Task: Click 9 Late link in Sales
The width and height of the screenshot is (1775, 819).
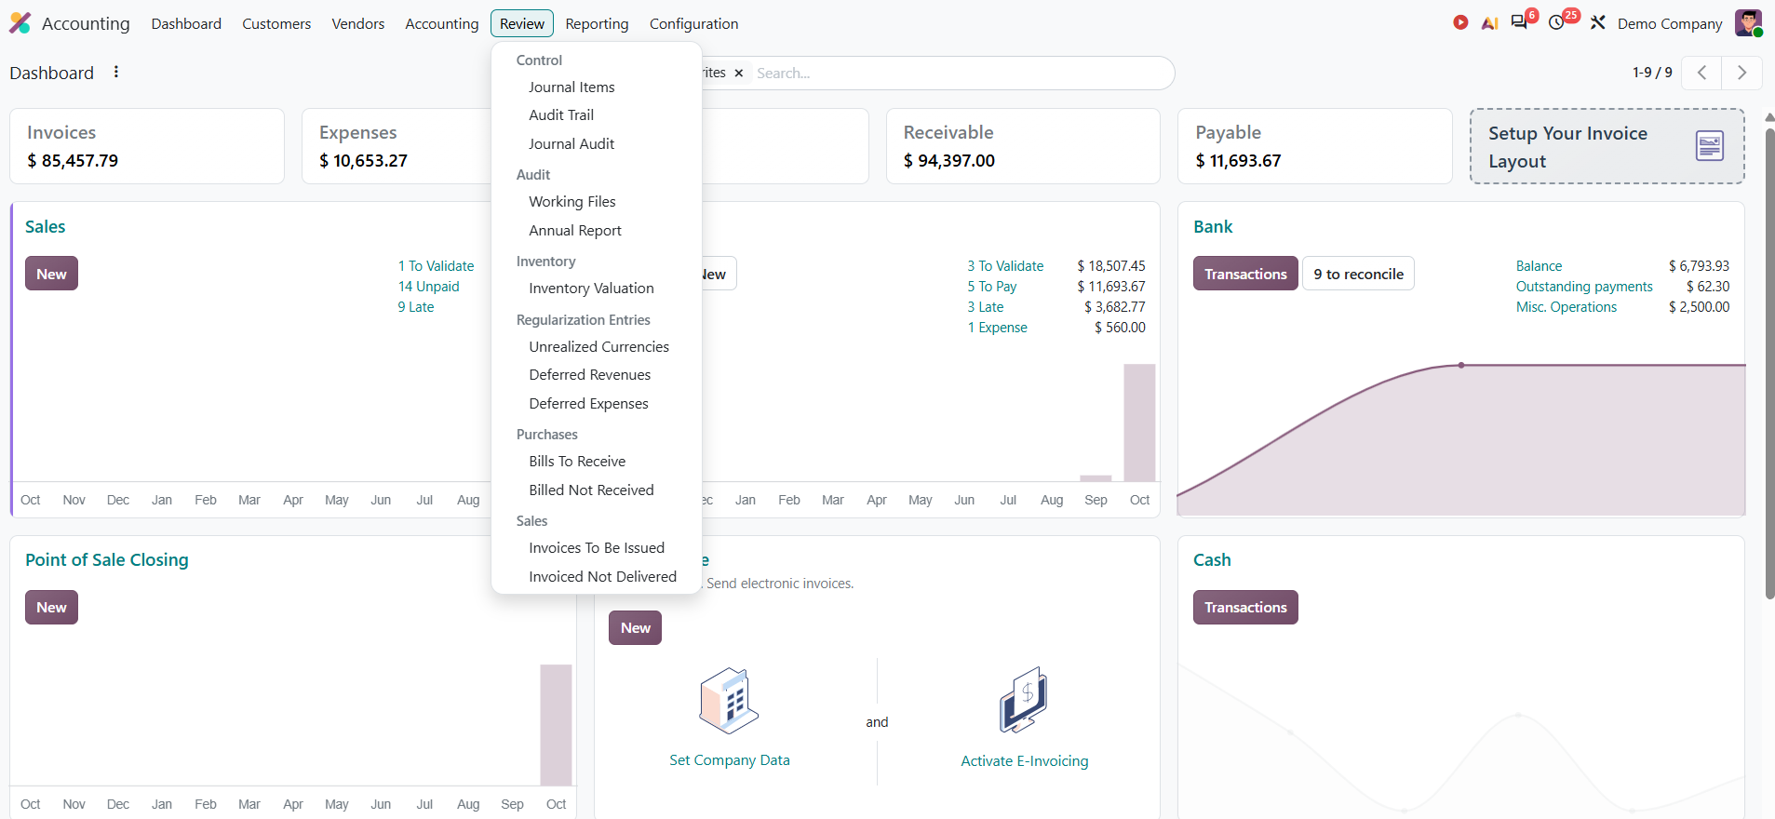Action: click(x=416, y=307)
